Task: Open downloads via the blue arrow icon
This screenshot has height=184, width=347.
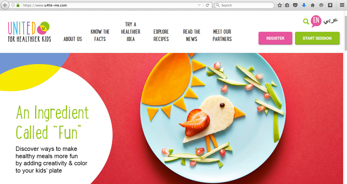Action: point(304,5)
